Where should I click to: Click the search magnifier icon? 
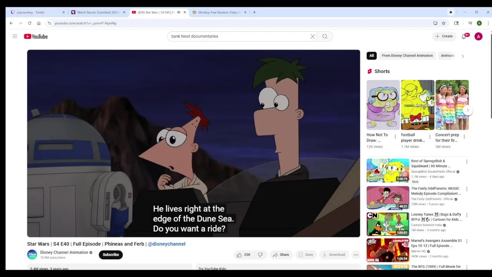pyautogui.click(x=325, y=36)
